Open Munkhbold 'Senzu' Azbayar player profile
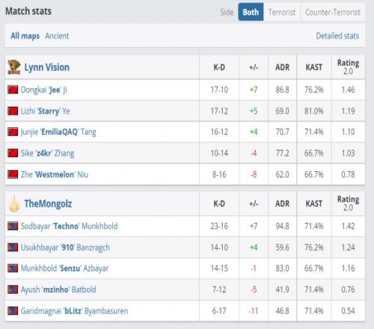This screenshot has width=374, height=329. (64, 268)
